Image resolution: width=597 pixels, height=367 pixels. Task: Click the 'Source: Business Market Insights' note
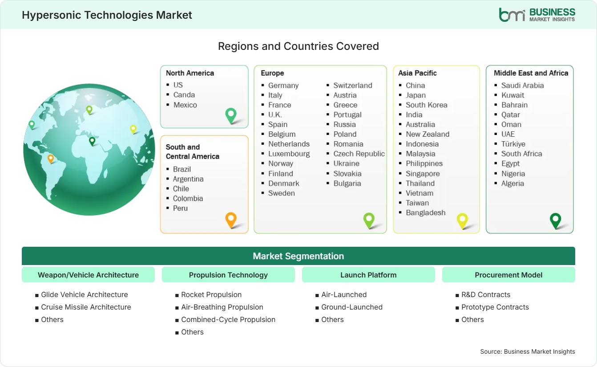pyautogui.click(x=528, y=351)
